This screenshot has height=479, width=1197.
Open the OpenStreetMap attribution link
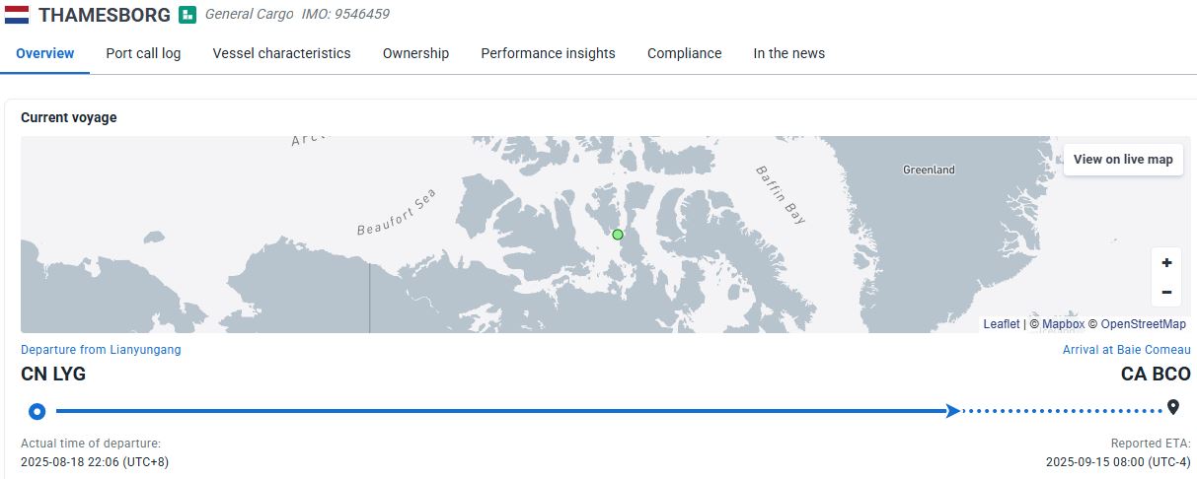(1144, 324)
